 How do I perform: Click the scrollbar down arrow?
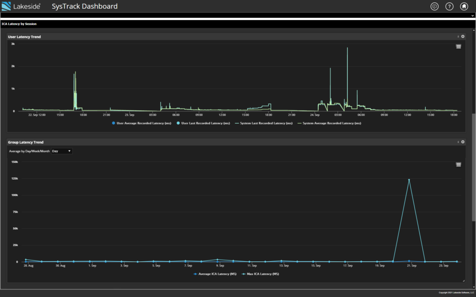click(x=474, y=287)
